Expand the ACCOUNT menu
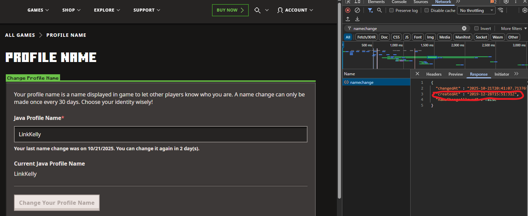The width and height of the screenshot is (528, 216). (295, 10)
